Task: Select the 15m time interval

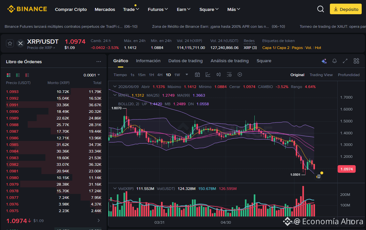Action: [x=141, y=75]
